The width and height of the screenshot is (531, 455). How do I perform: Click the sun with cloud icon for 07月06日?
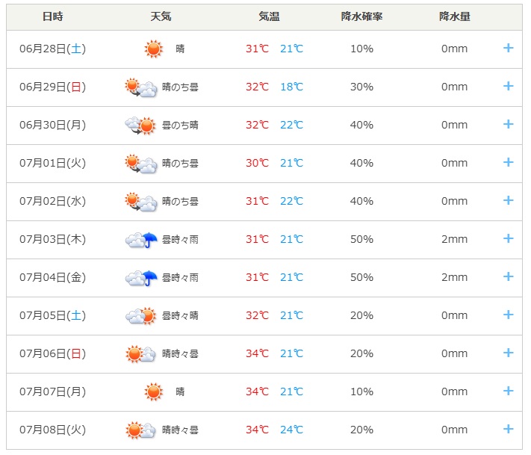coord(140,354)
